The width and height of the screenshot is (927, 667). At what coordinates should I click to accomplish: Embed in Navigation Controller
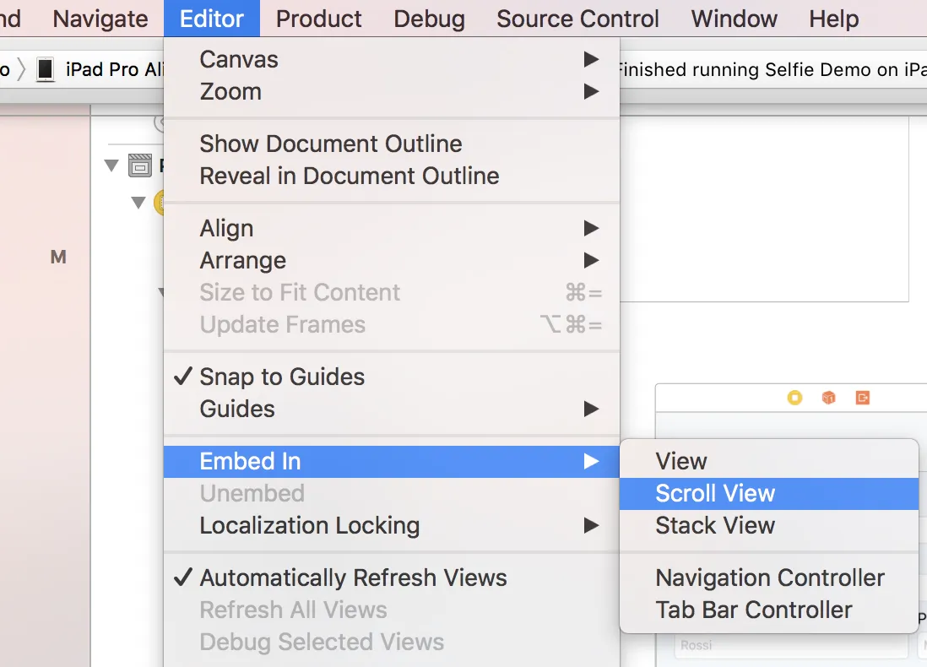tap(769, 578)
